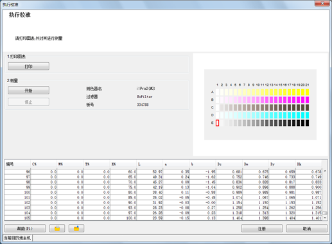Click the Dk value 1.401
The height and width of the screenshot is (244, 332).
(317, 218)
